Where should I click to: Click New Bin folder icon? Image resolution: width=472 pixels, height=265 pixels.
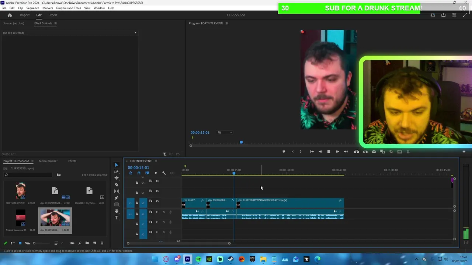(x=87, y=243)
